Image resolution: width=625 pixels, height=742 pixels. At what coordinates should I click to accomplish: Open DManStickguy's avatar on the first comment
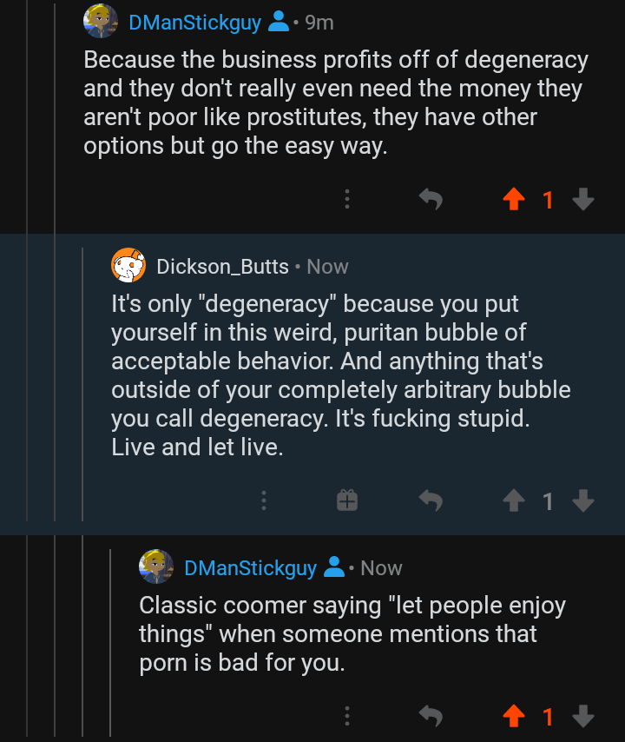[101, 22]
